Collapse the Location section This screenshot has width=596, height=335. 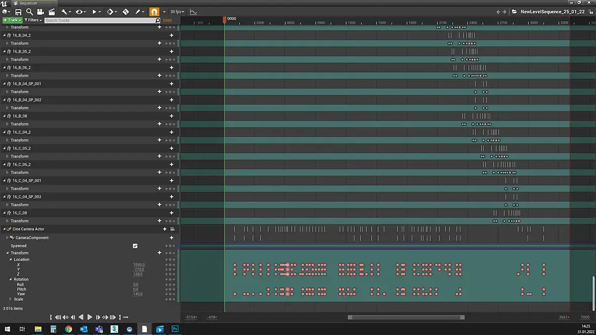click(10, 259)
